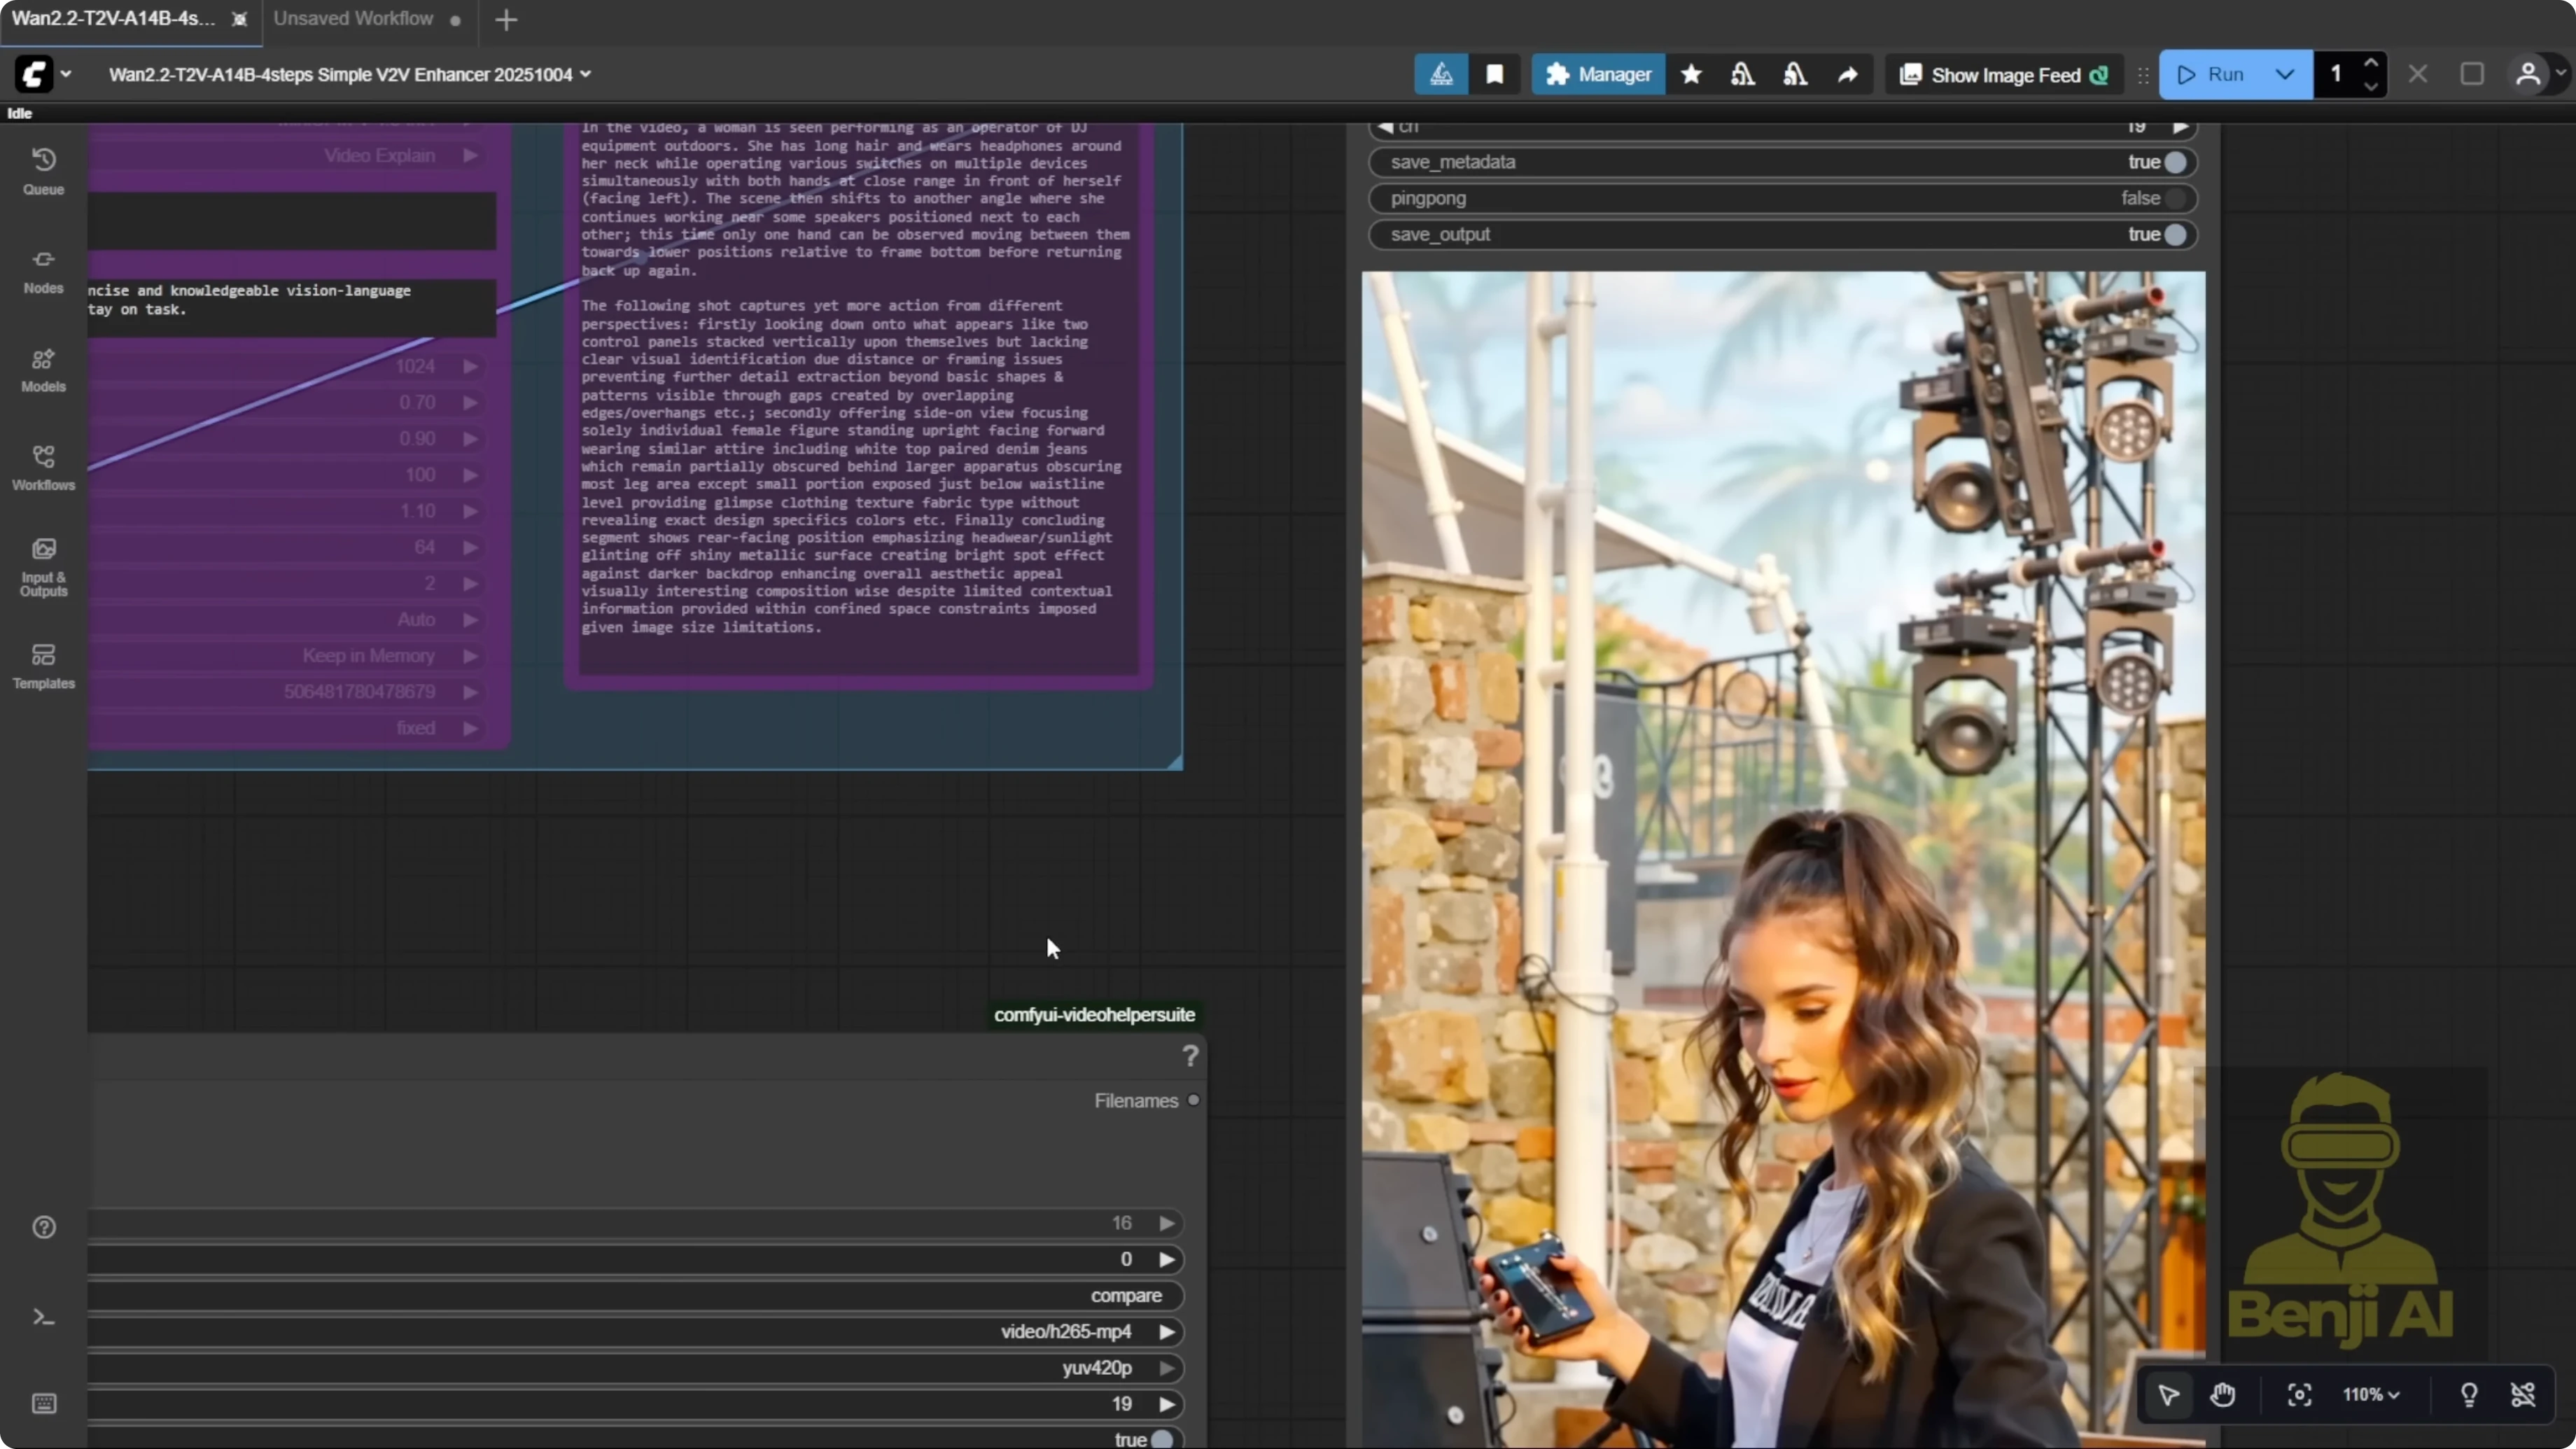Viewport: 2576px width, 1449px height.
Task: Open a new workflow tab with the plus
Action: tap(506, 19)
